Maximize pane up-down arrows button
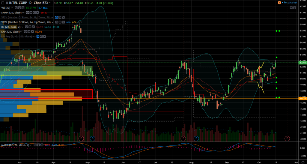This screenshot has width=307, height=164. pos(294,8)
